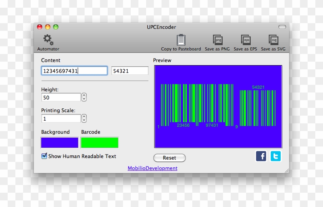Open the Automator gear icon
323x207 pixels.
click(48, 40)
